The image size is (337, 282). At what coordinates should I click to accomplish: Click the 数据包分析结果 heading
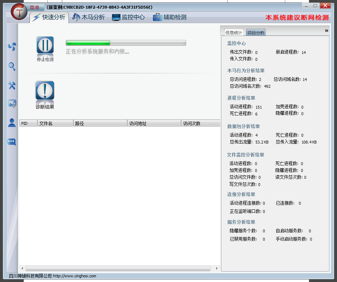(244, 126)
